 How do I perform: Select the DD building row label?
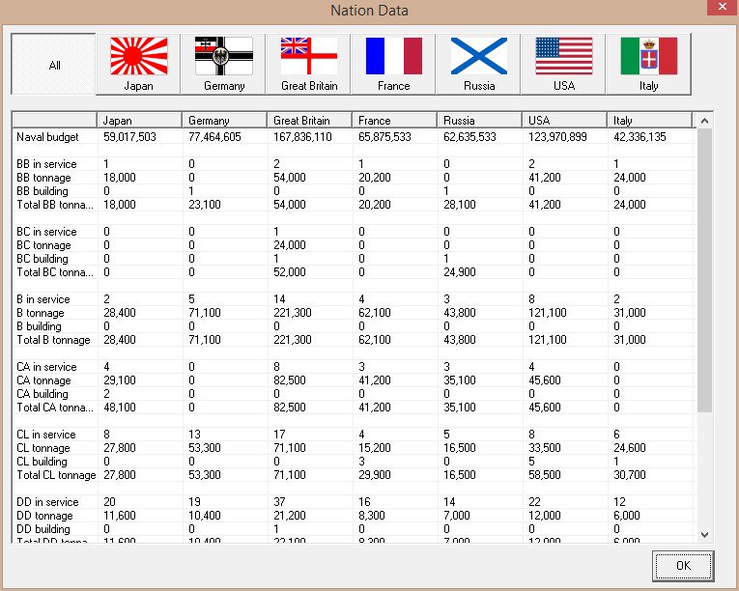43,529
